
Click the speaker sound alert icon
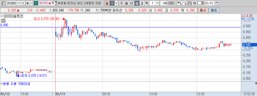(28, 3)
